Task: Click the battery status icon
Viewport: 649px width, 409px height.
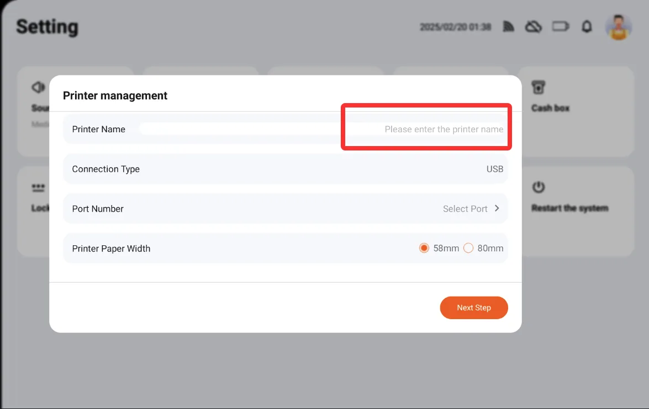Action: 561,27
